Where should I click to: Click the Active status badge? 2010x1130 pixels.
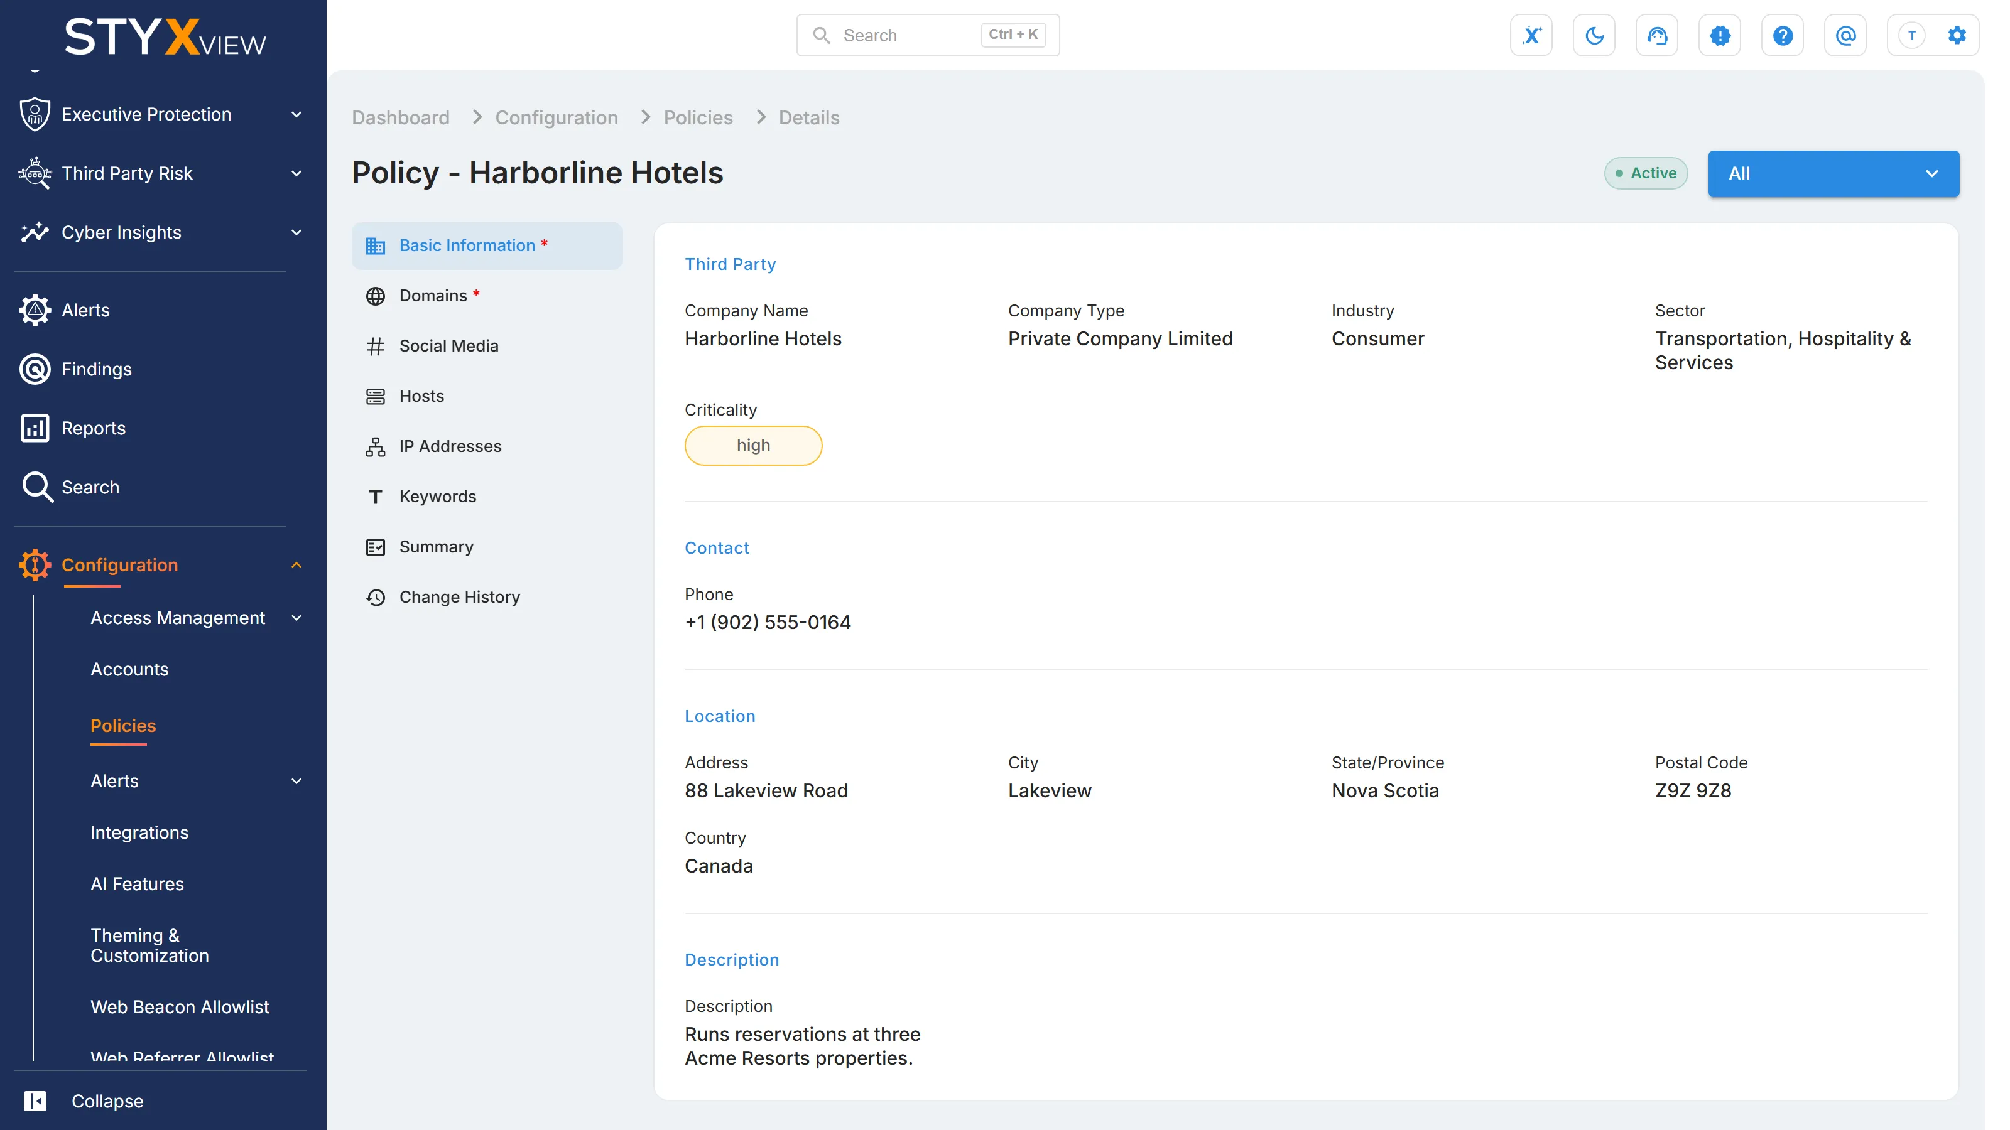point(1646,173)
